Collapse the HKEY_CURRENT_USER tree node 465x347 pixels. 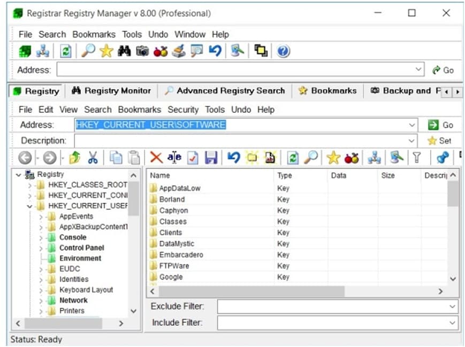[30, 206]
